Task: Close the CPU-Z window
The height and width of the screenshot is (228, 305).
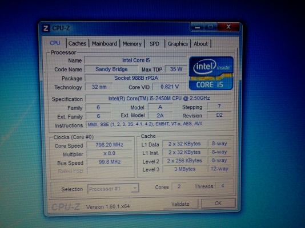Action: click(x=228, y=27)
